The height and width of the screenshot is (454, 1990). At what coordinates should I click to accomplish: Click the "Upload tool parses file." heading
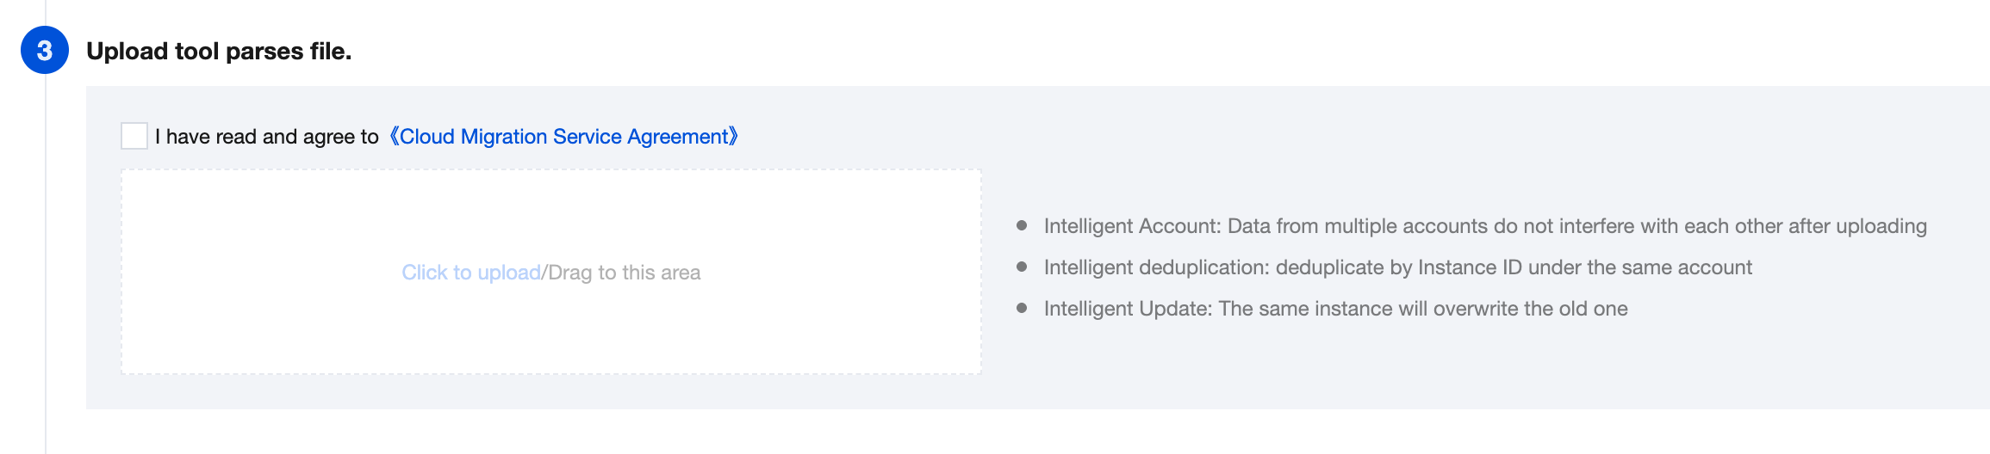[x=219, y=52]
